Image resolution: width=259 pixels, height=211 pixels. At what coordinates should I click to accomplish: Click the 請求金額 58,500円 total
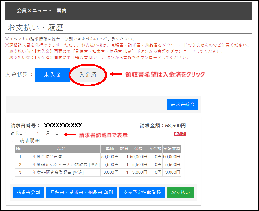click(163, 126)
